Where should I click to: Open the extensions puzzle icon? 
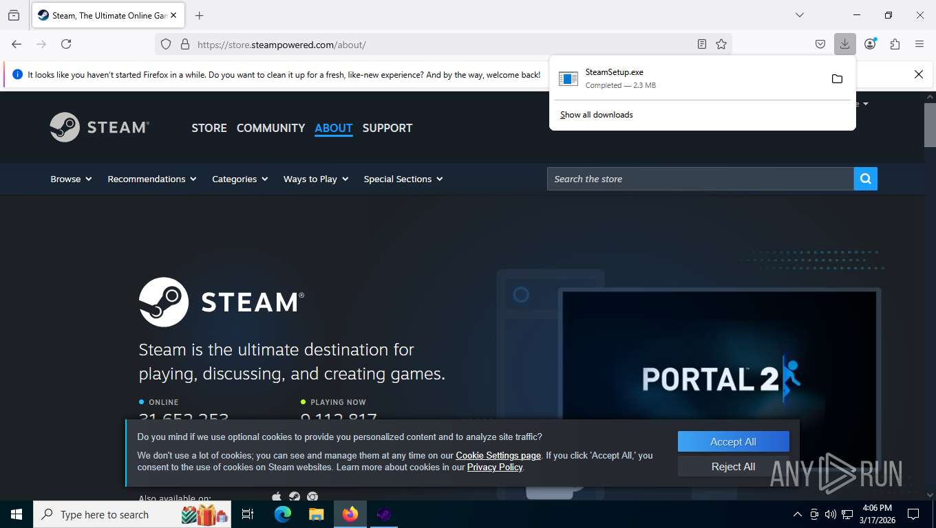click(895, 44)
